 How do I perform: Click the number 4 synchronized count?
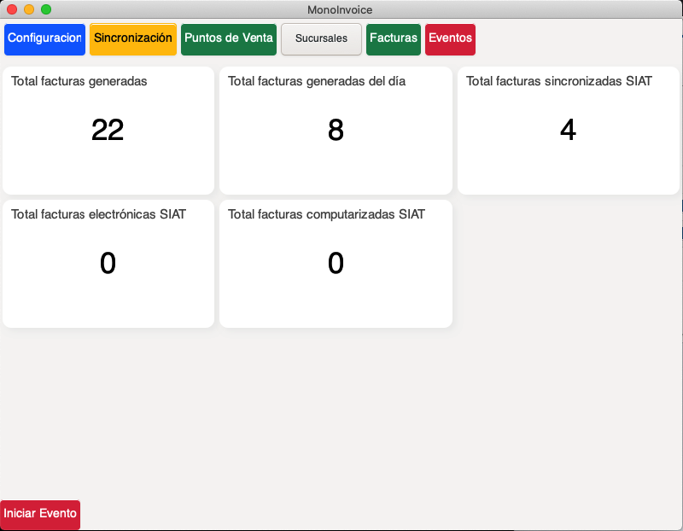click(x=568, y=130)
